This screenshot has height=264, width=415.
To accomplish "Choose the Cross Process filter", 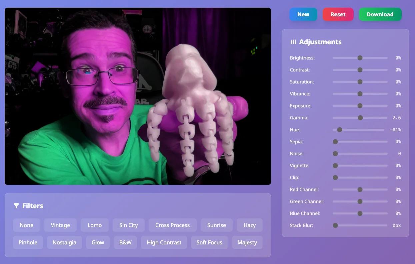I will 172,225.
